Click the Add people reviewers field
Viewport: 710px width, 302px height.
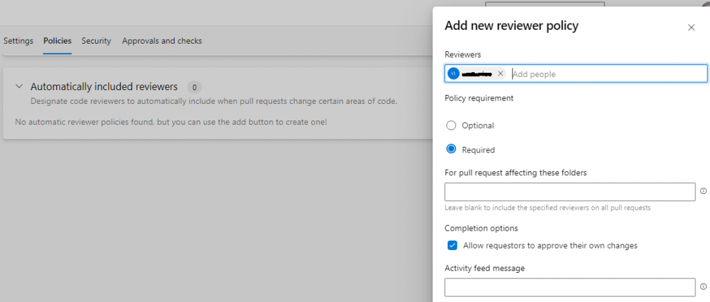(607, 73)
